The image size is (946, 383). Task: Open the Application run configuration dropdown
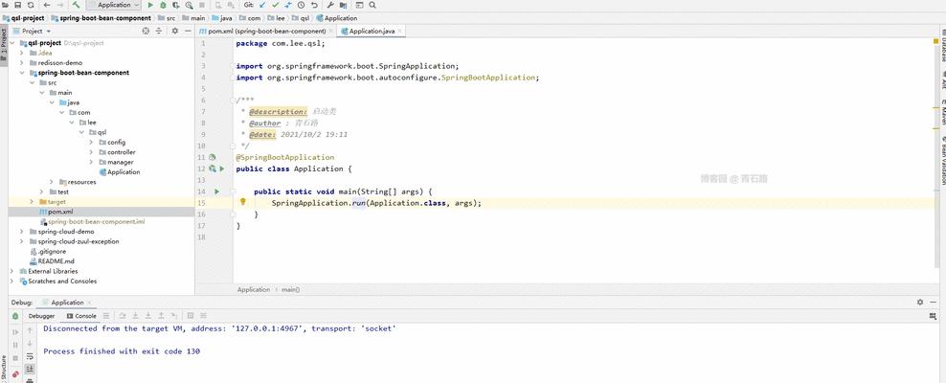[x=113, y=5]
